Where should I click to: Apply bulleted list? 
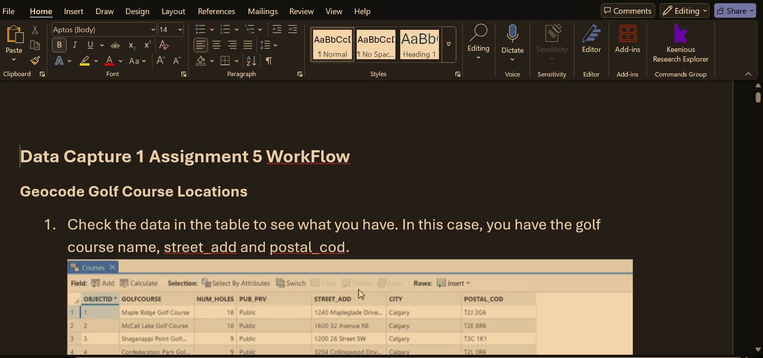[x=200, y=29]
